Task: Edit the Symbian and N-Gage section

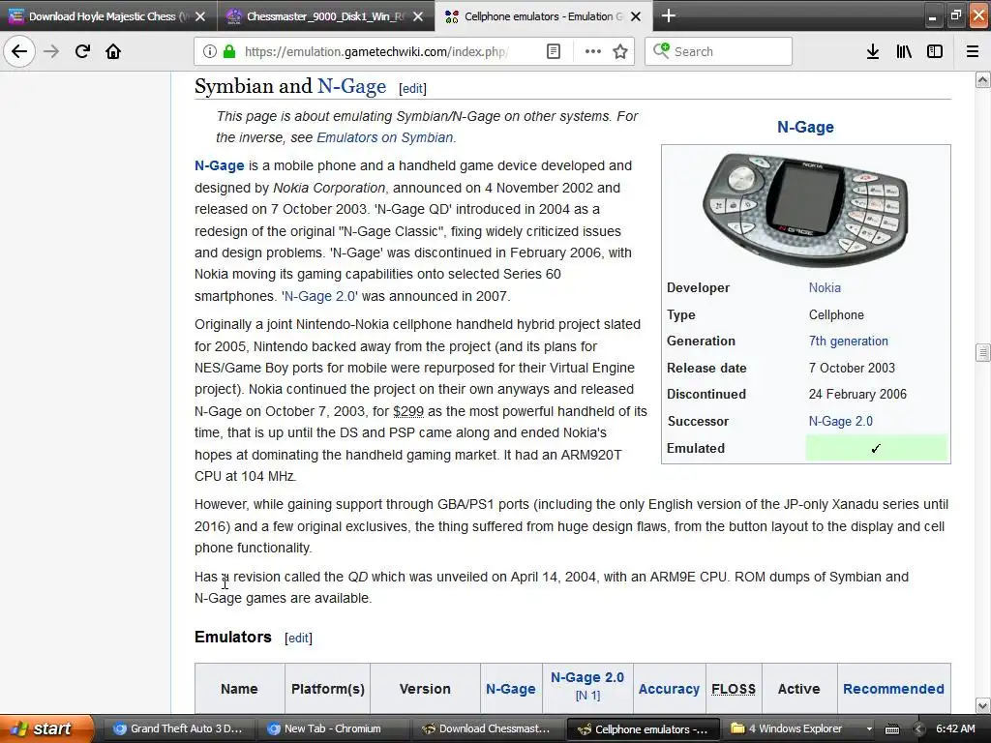Action: 412,88
